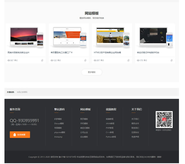
Task: Click the eye views icon showing 367
Action: (9, 60)
